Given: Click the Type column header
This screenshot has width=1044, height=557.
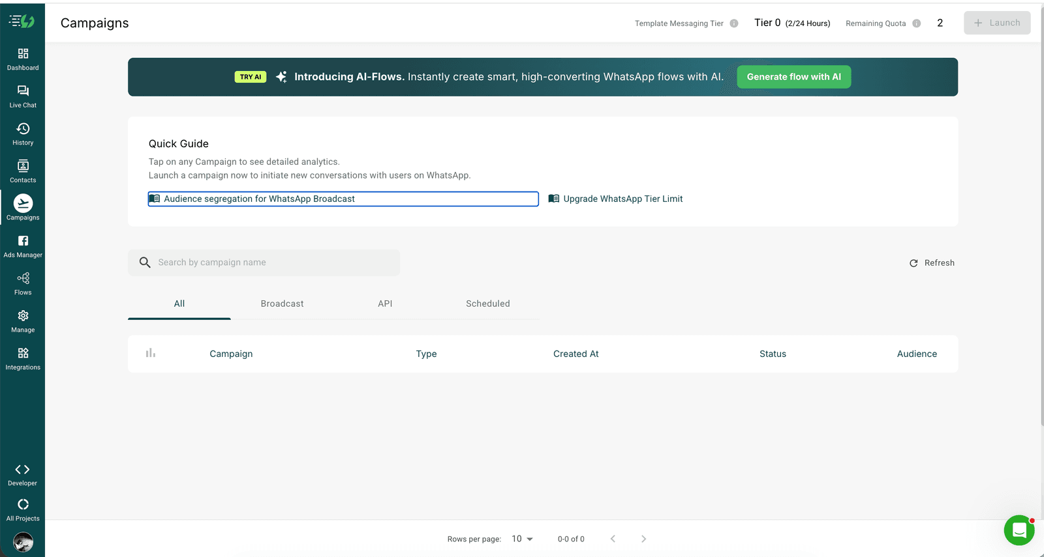Looking at the screenshot, I should coord(427,354).
